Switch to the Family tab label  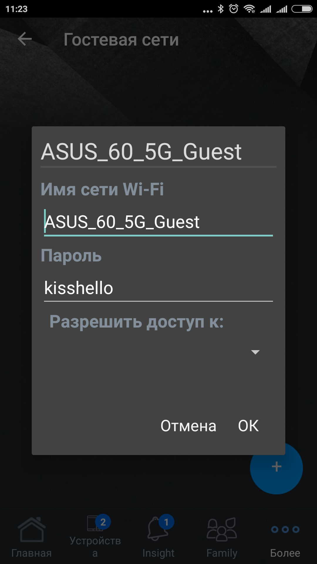coord(222,553)
